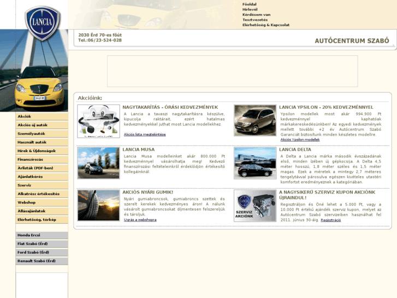The image size is (397, 298).
Task: Open Állásajánlatok sidebar item
Action: [x=42, y=211]
